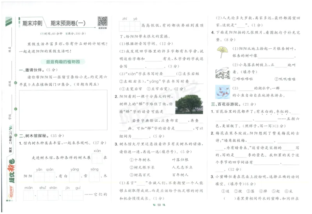Click the phrase 人无志不立
The height and width of the screenshot is (214, 312).
coord(182,167)
